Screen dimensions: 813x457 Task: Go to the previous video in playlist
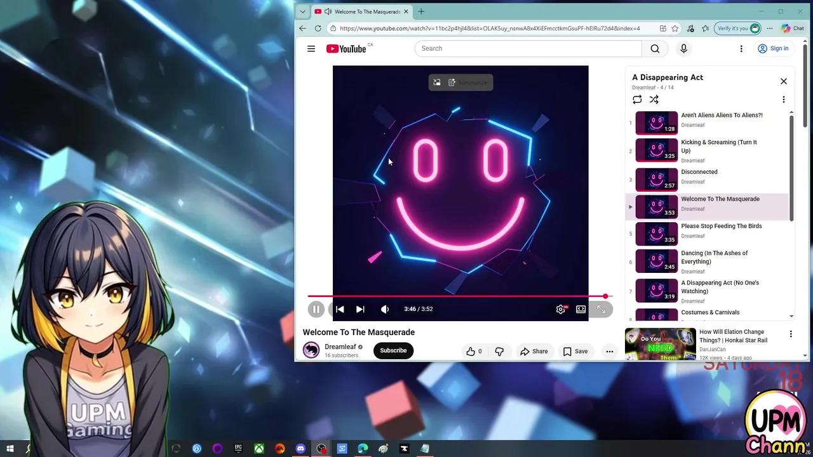pos(340,309)
